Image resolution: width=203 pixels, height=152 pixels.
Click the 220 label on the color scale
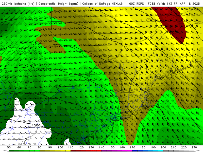coord(184,147)
